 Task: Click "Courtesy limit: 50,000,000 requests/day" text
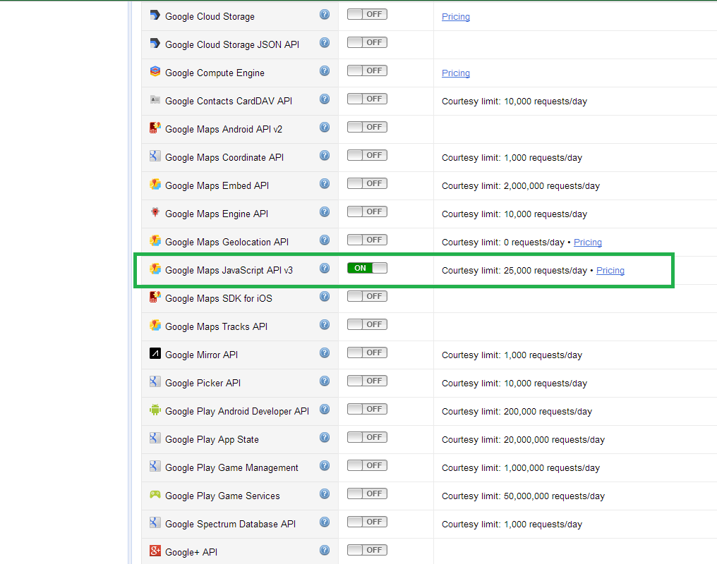tap(523, 496)
